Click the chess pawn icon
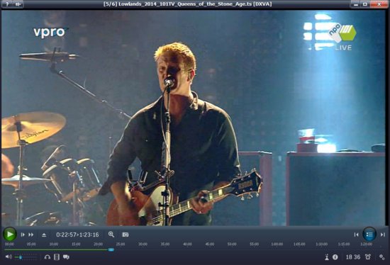 327,257
